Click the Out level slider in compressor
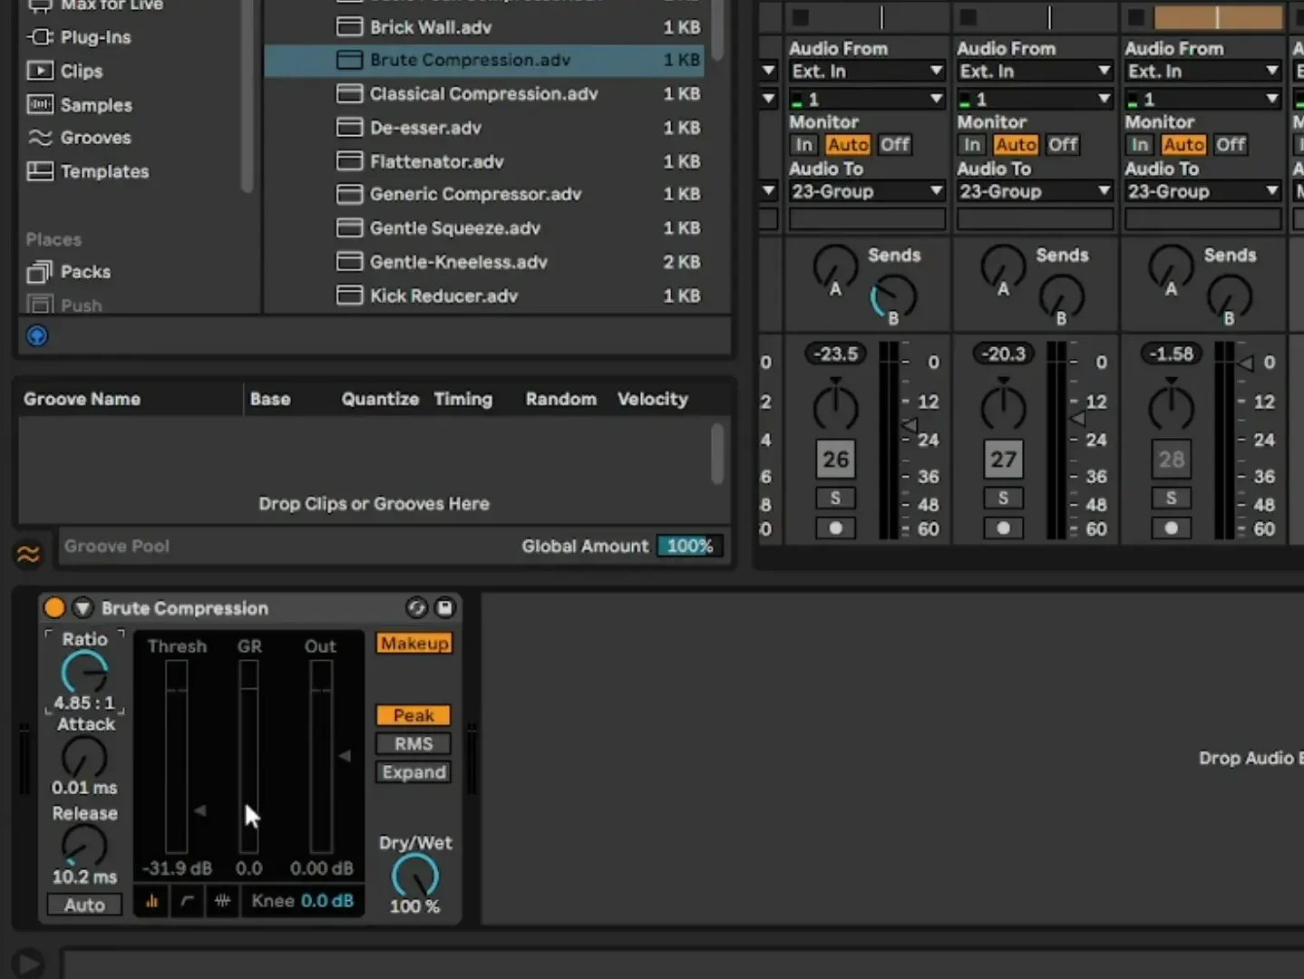 click(320, 757)
